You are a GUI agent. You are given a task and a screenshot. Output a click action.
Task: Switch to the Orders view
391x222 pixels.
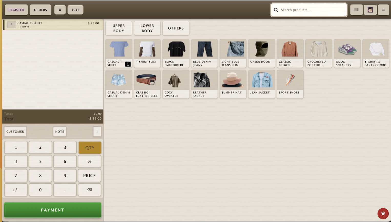click(x=40, y=10)
